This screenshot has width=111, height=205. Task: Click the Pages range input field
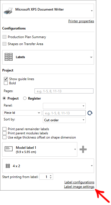pos(64,91)
